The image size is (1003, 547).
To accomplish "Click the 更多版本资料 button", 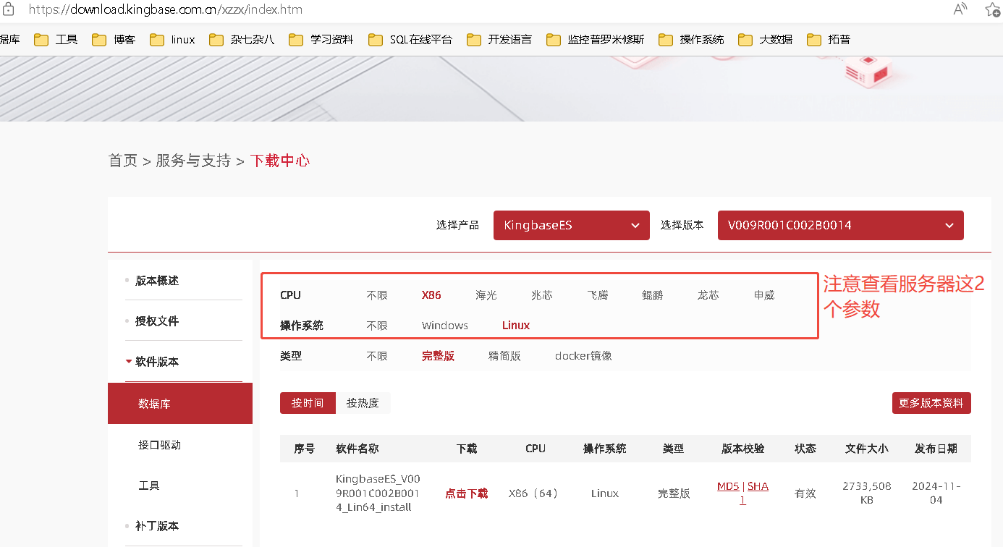I will pyautogui.click(x=931, y=403).
